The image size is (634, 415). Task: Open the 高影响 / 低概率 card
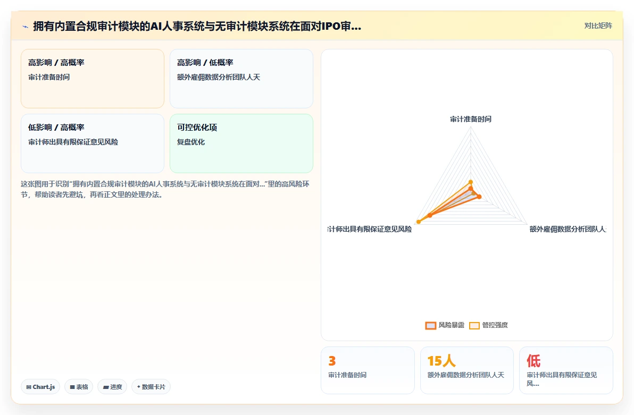click(241, 79)
